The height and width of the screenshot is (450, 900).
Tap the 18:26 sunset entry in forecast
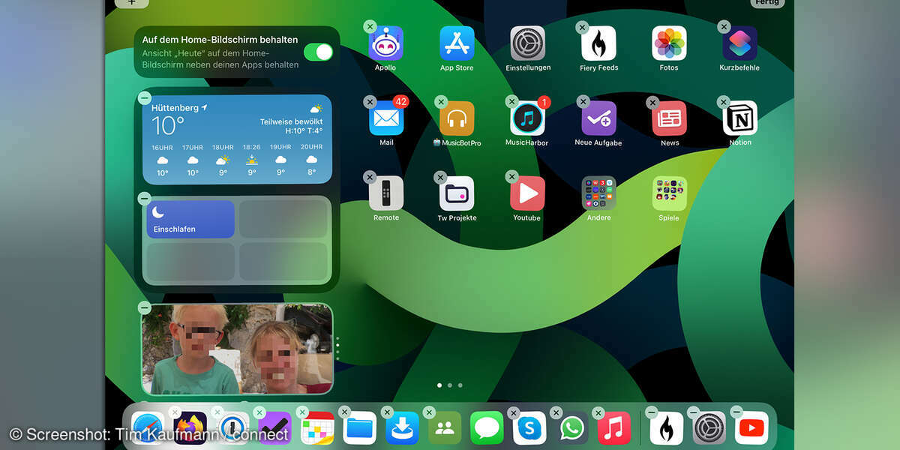tap(252, 161)
